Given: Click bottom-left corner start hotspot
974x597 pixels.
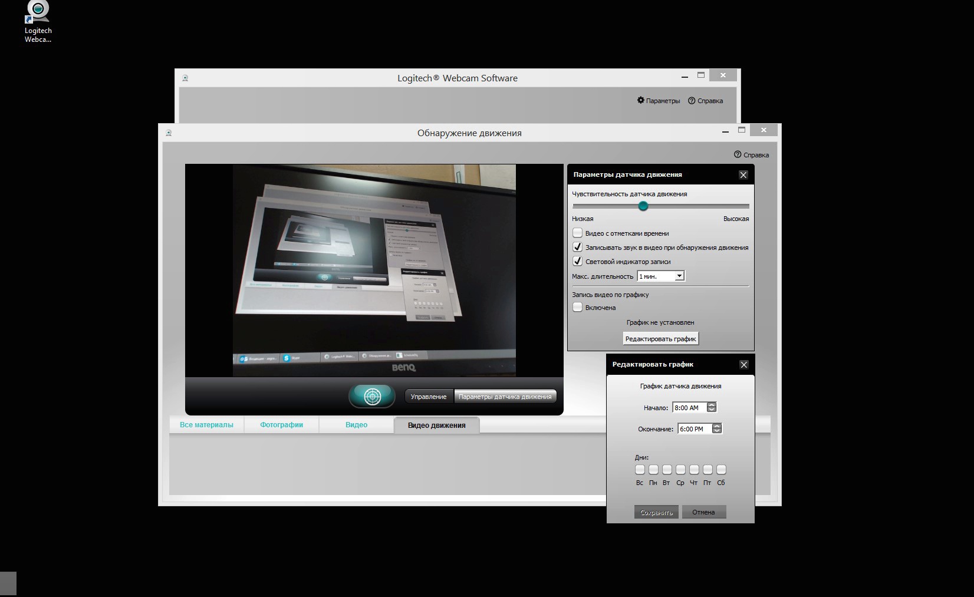Looking at the screenshot, I should (x=8, y=583).
